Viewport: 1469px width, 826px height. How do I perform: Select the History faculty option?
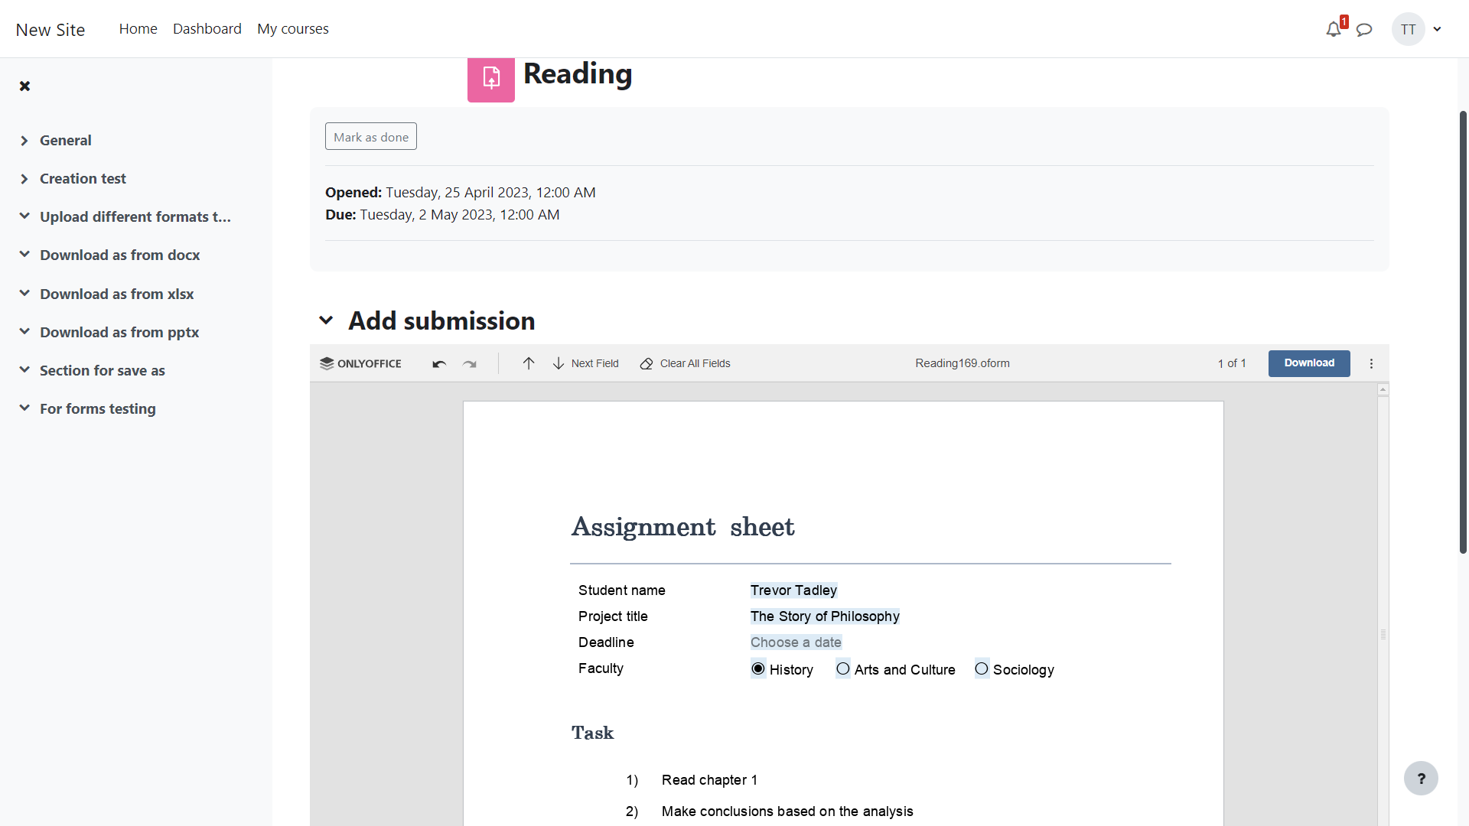pos(758,668)
